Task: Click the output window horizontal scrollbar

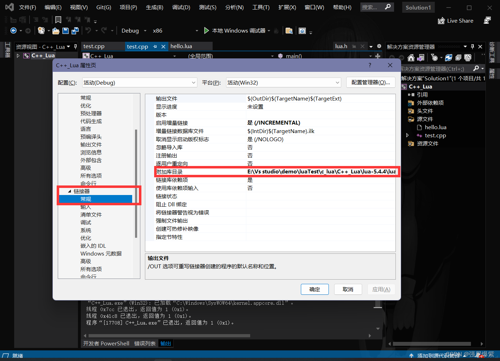Action: 169,336
